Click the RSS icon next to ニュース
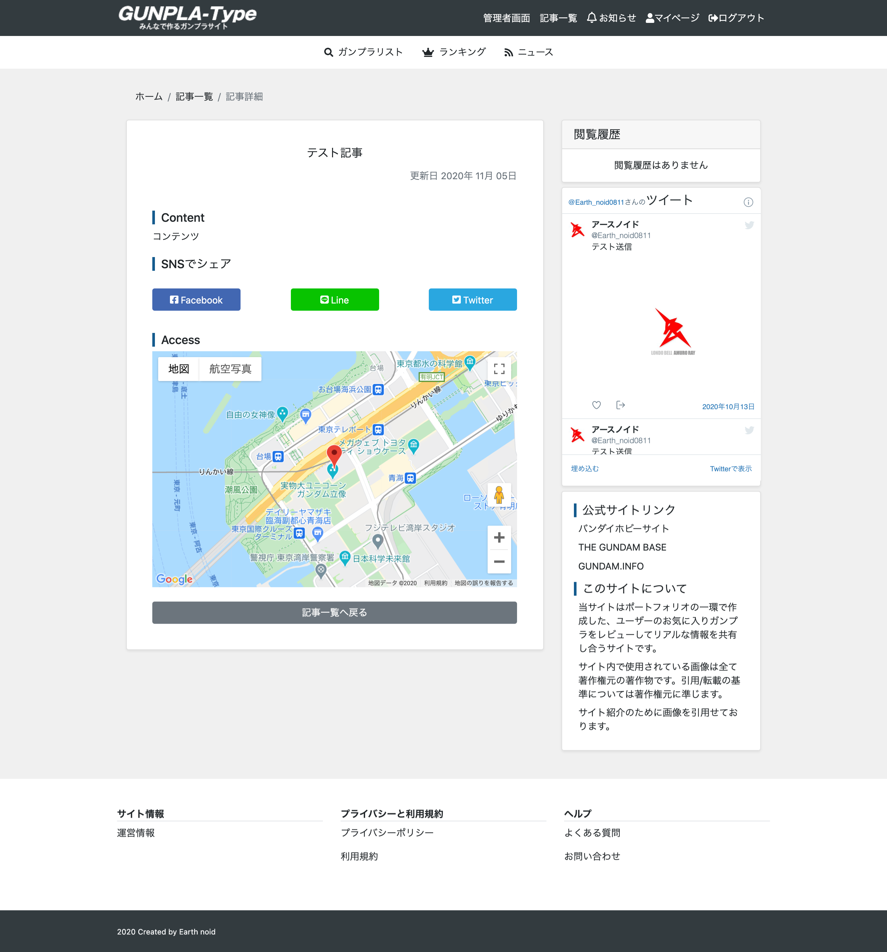 tap(508, 52)
